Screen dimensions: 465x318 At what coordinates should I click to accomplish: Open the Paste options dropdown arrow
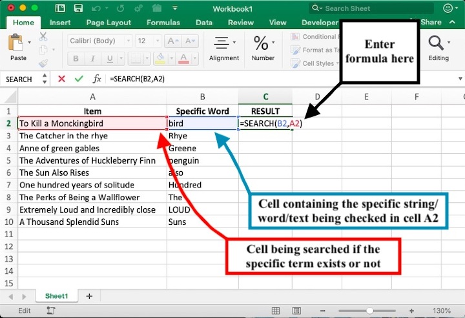click(29, 43)
